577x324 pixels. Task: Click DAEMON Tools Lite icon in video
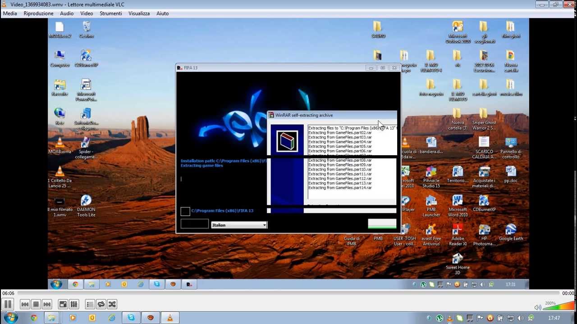(86, 206)
